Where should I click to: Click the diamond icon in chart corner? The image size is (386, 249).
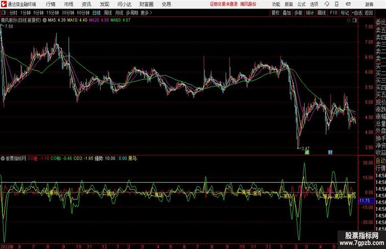pyautogui.click(x=349, y=20)
